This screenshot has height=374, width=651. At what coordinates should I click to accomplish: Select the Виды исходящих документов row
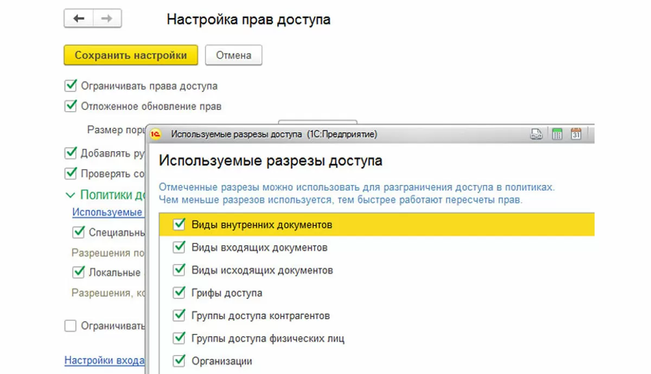click(x=262, y=270)
